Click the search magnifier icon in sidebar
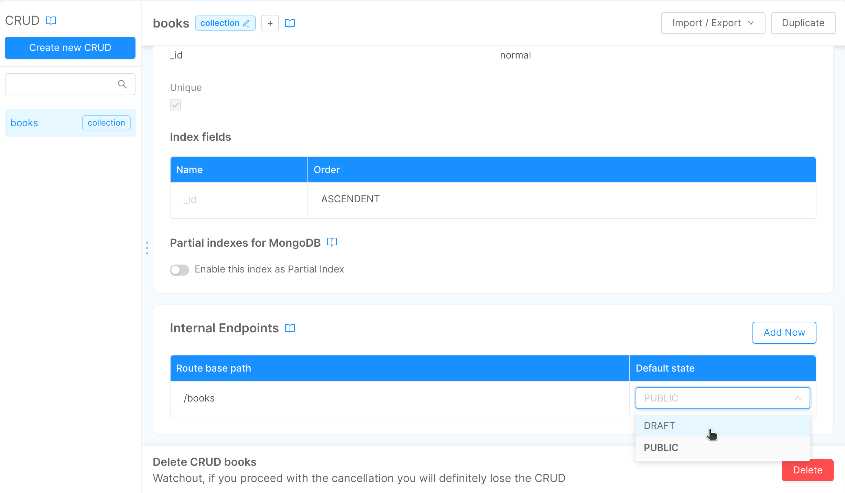 [122, 84]
